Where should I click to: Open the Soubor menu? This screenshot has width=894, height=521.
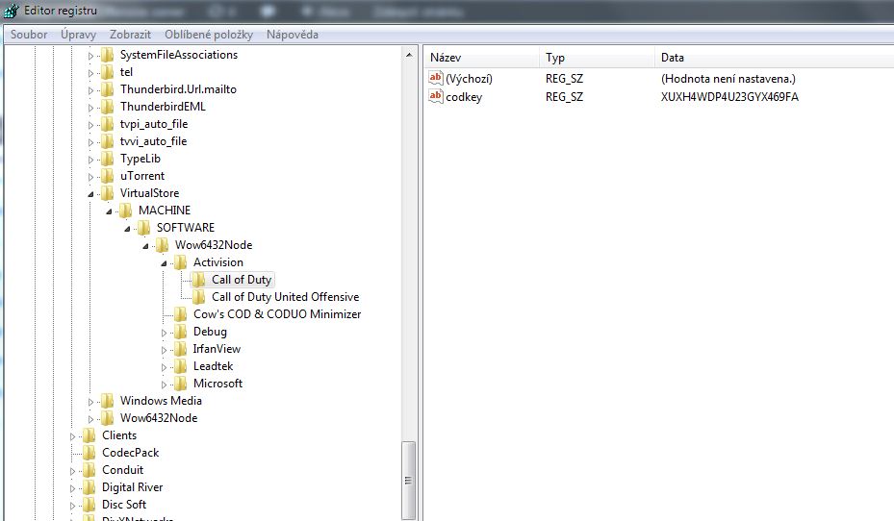[29, 35]
